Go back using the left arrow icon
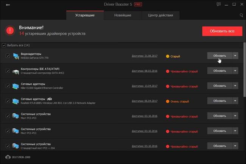Image resolution: width=246 pixels, height=164 pixels. (x=8, y=5)
